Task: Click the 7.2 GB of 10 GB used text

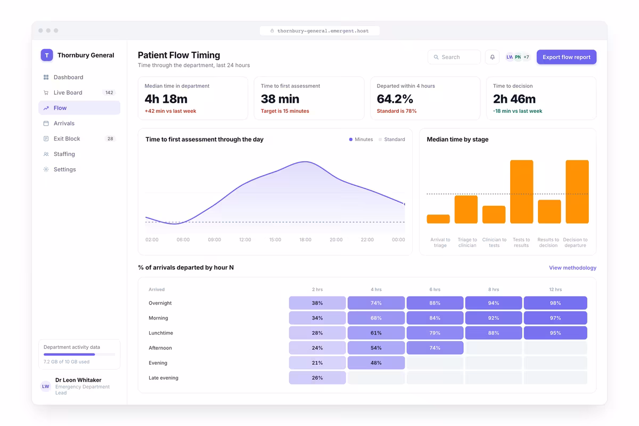Action: click(x=67, y=362)
